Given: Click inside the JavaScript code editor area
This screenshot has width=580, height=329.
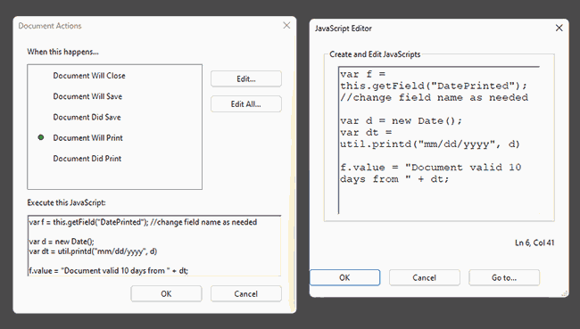Looking at the screenshot, I should 439,140.
